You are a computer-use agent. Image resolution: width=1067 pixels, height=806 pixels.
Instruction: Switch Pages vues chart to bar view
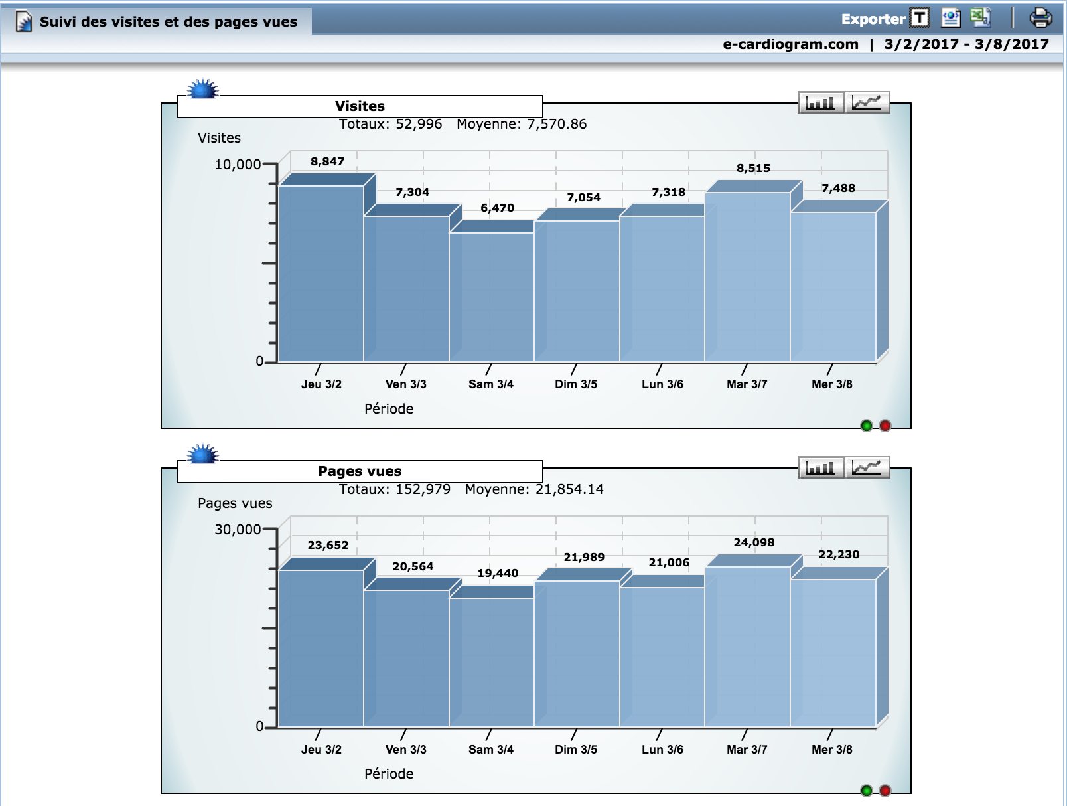coord(821,468)
